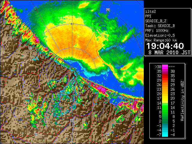Screen dimensions: 192x144
Task: Click the 19:04:40 timestamp
Action: pyautogui.click(x=165, y=46)
